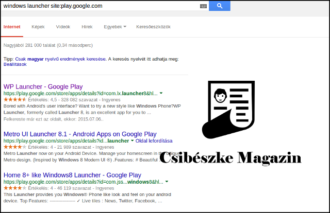Viewport: 330px width, 213px height.
Task: Open Keresőeszközök search tools
Action: point(154,27)
